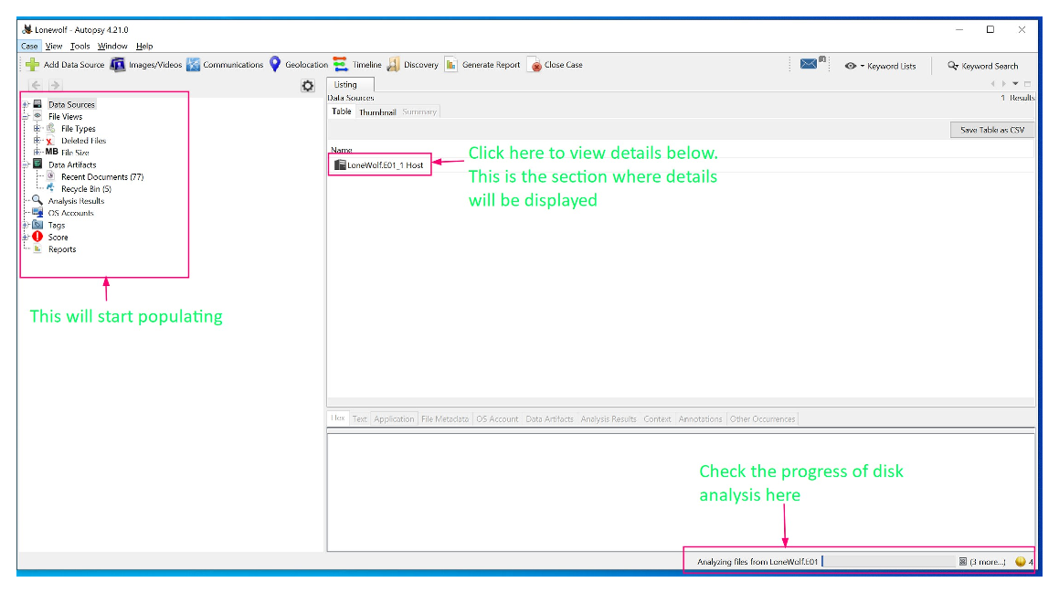The height and width of the screenshot is (593, 1059).
Task: Expand the File Size node
Action: coord(37,153)
